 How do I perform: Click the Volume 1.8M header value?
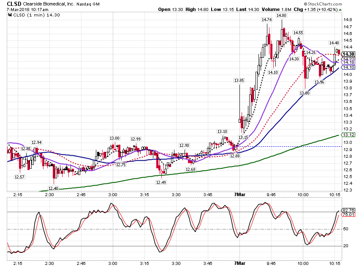click(x=276, y=9)
